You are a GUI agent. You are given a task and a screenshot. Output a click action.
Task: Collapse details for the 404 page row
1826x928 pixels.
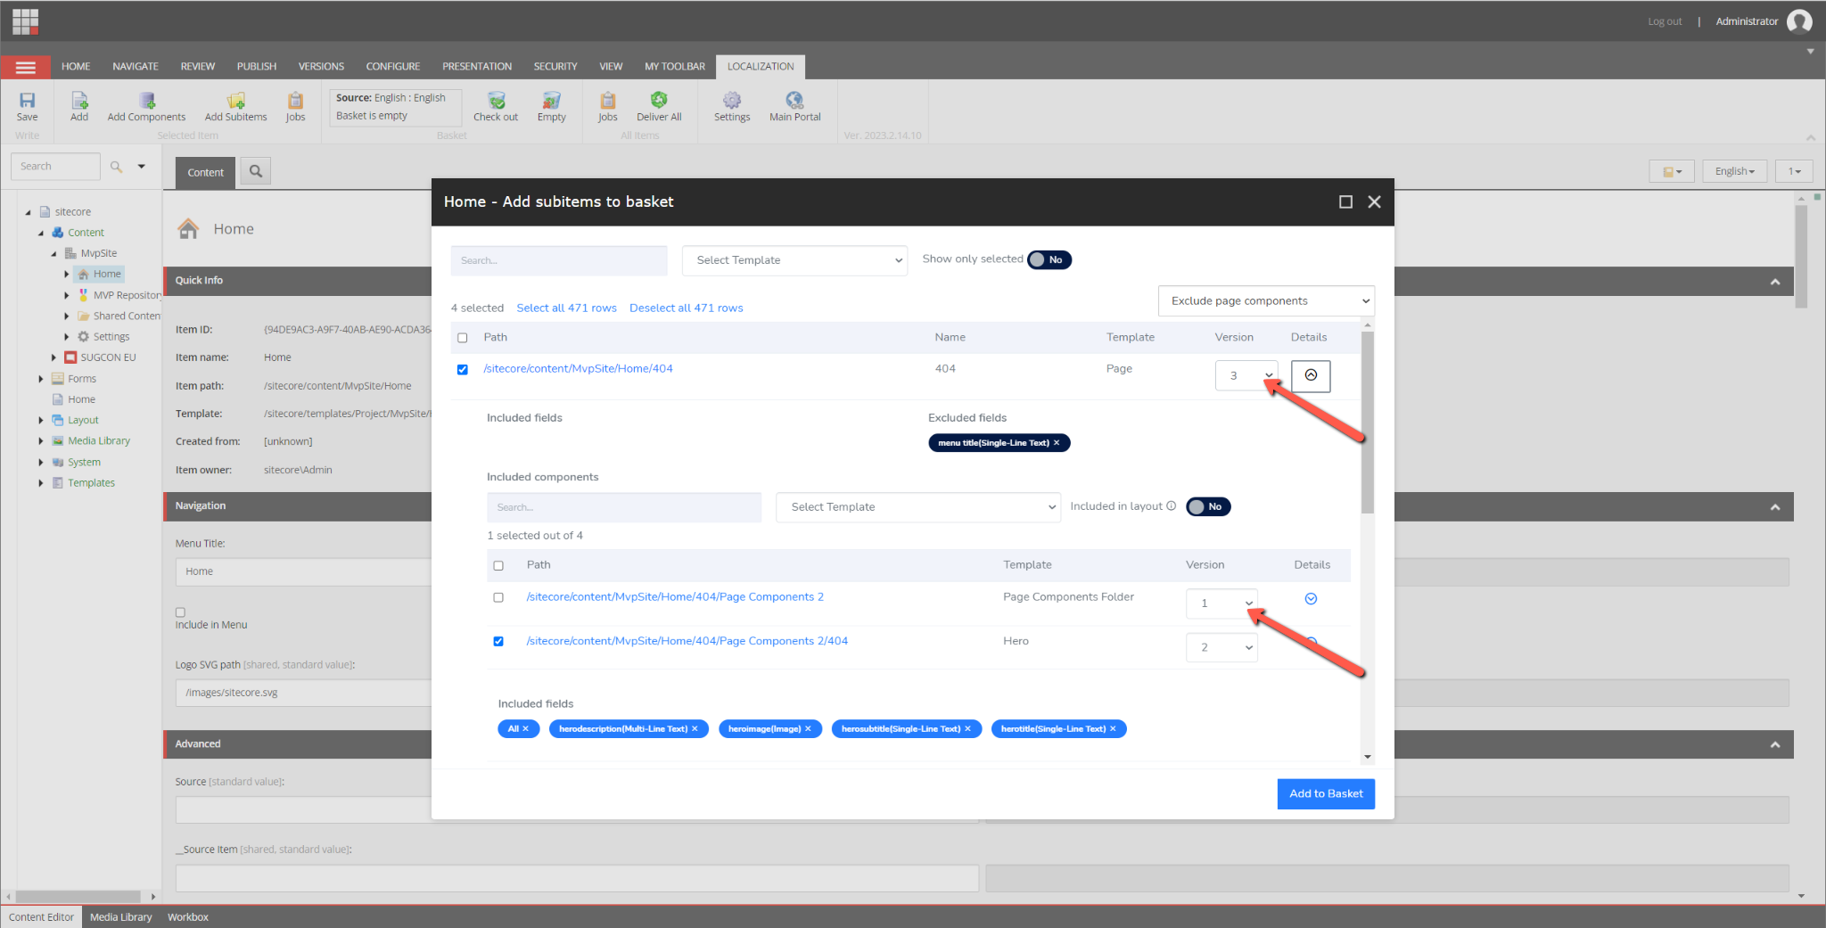pyautogui.click(x=1311, y=375)
